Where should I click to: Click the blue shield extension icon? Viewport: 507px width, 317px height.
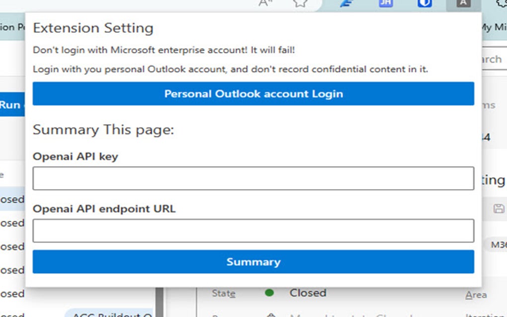coord(424,3)
